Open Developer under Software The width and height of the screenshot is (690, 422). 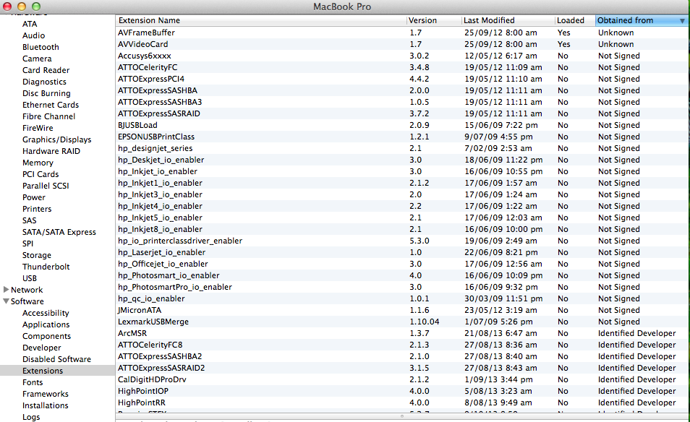coord(42,348)
